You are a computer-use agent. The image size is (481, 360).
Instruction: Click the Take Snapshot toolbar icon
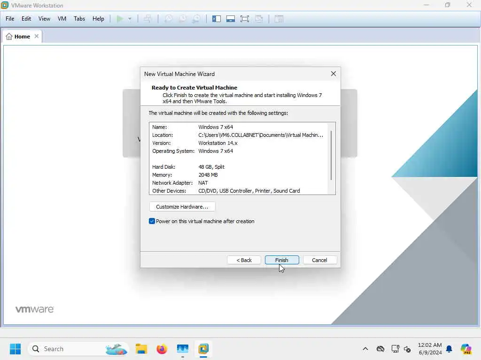click(x=168, y=19)
